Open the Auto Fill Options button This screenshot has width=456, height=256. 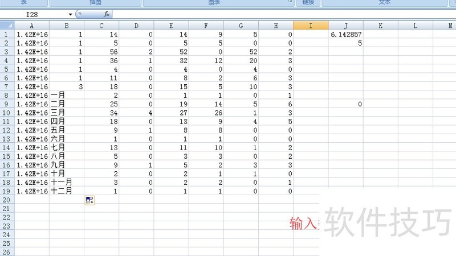[89, 200]
